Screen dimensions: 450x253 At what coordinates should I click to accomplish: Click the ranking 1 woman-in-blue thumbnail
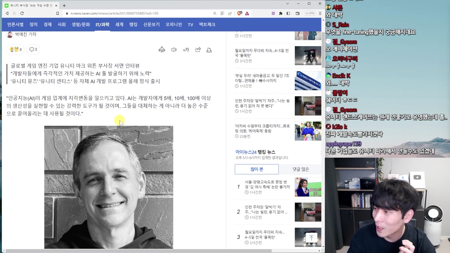[x=308, y=187]
